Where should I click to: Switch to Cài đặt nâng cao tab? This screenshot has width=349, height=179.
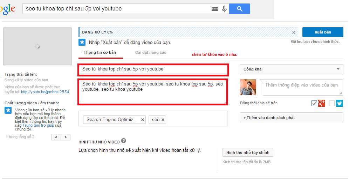point(151,52)
